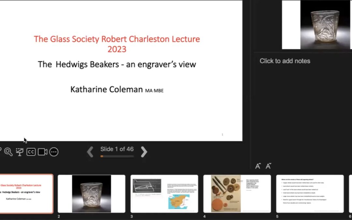
Task: Click the zoom magnifier icon
Action: point(8,152)
